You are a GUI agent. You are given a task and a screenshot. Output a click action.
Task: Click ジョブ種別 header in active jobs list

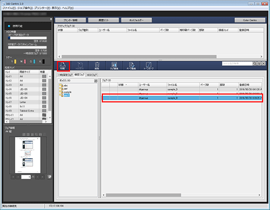[87, 30]
